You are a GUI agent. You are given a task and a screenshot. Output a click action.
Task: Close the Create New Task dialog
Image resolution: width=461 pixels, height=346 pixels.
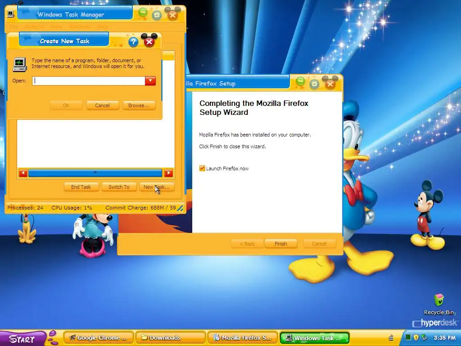149,41
